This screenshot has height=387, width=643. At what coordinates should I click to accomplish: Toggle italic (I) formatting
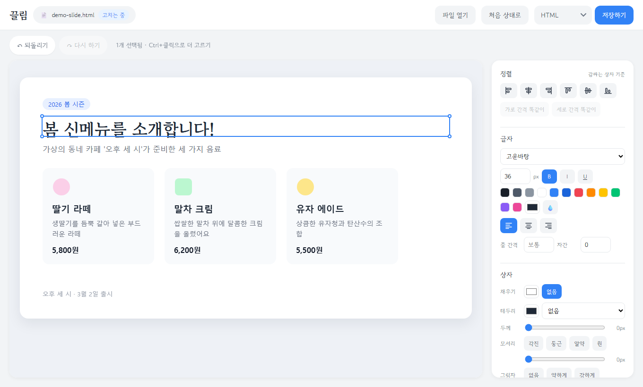pos(567,177)
